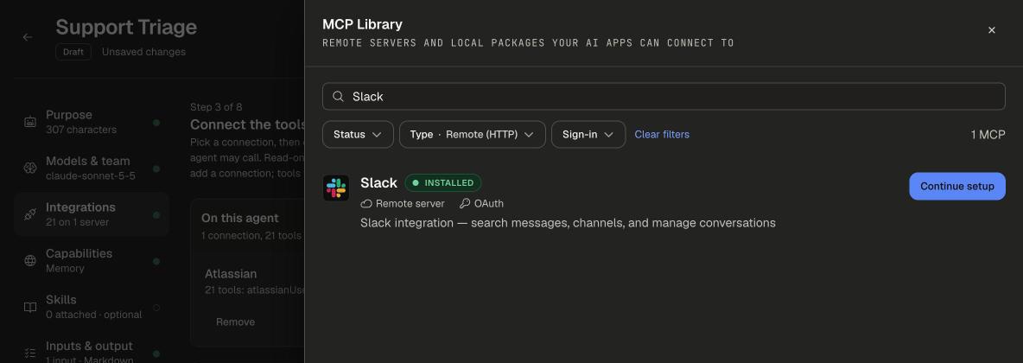This screenshot has width=1023, height=363.
Task: Click the Capabilities globe icon
Action: pyautogui.click(x=30, y=261)
